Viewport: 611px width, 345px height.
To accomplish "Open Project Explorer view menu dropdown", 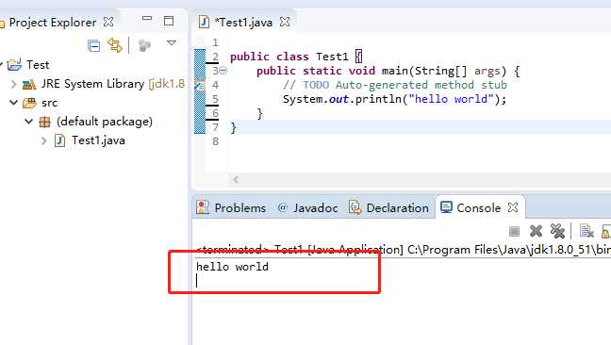I will pyautogui.click(x=172, y=42).
